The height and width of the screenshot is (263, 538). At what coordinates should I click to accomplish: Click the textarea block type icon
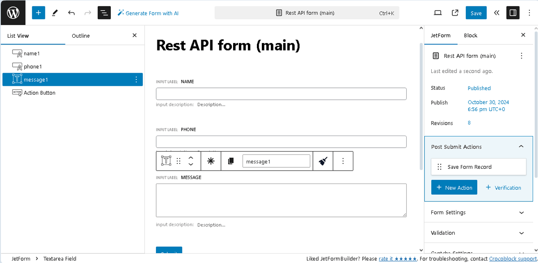click(166, 161)
